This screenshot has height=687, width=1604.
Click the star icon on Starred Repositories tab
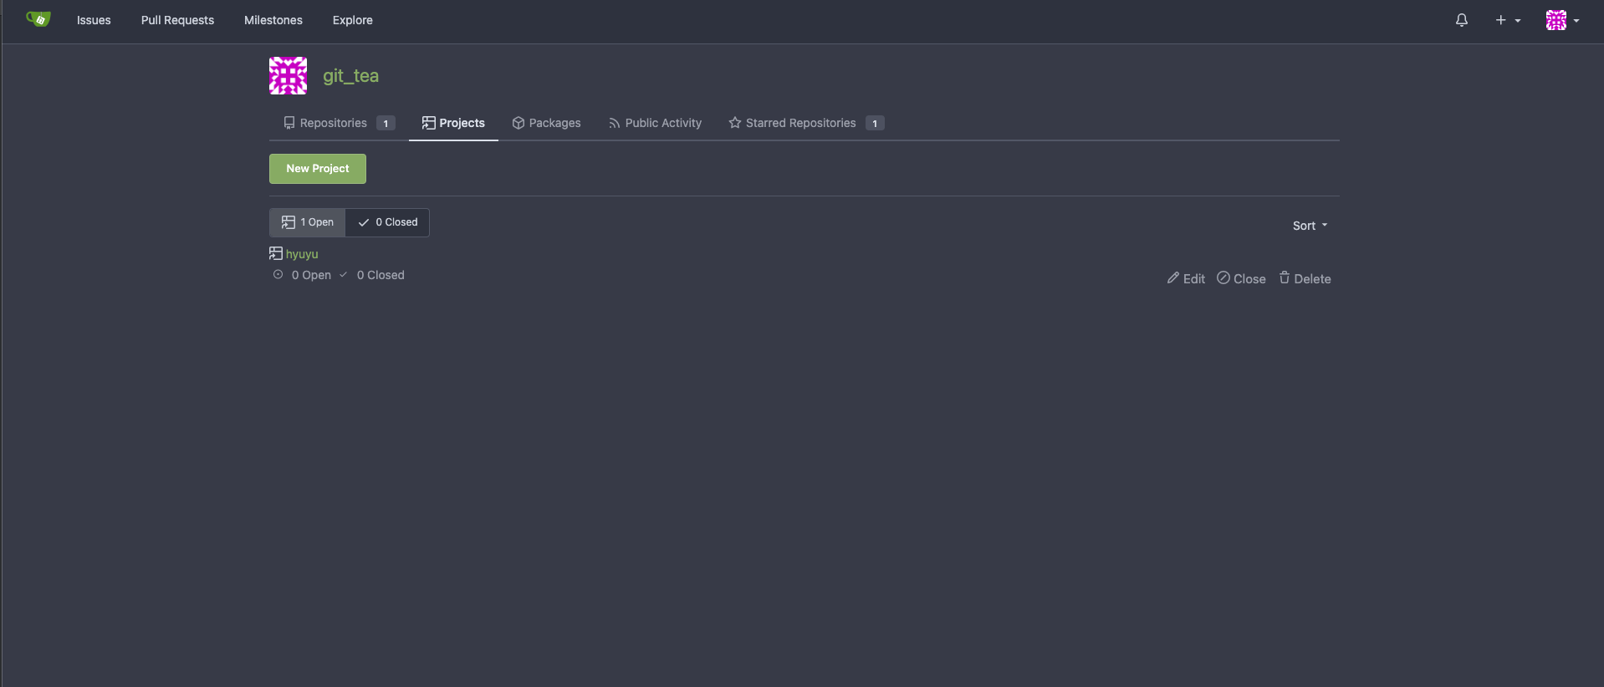pyautogui.click(x=735, y=123)
